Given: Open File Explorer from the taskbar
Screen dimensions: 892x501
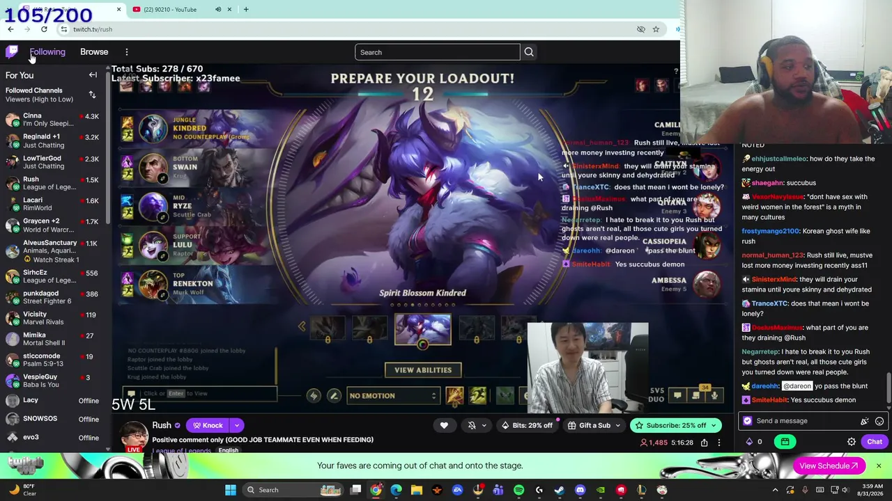Looking at the screenshot, I should coord(417,490).
